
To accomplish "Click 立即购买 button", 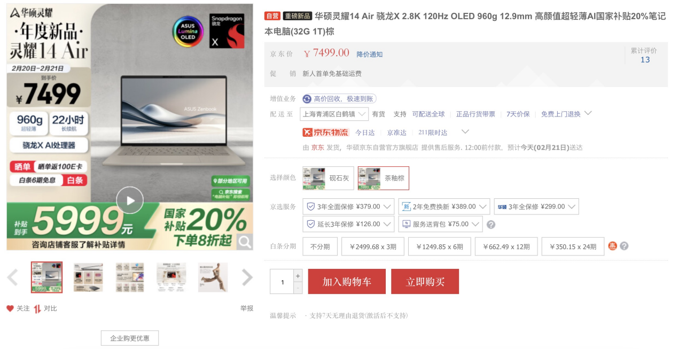I will coord(425,282).
